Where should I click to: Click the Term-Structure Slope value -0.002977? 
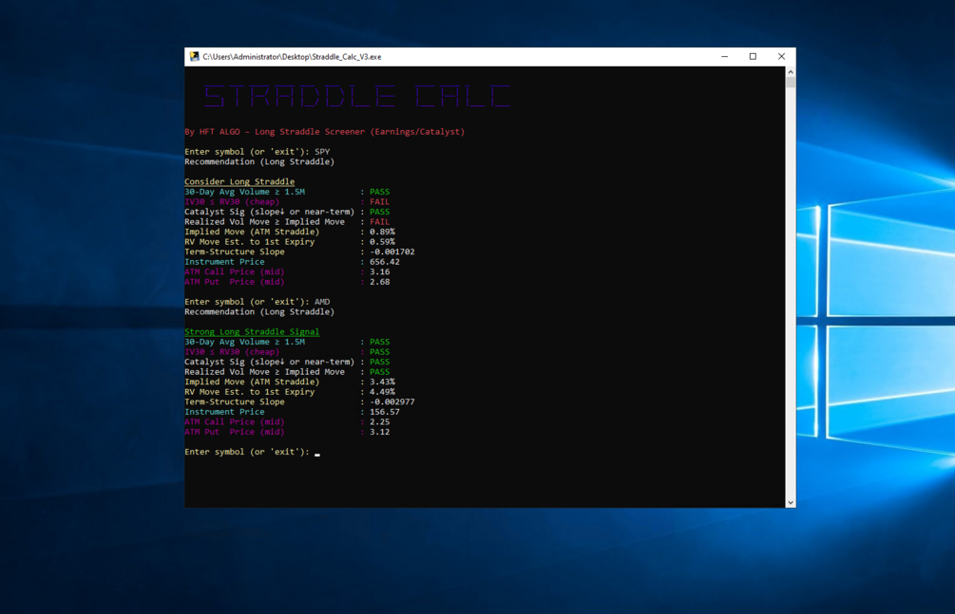pyautogui.click(x=392, y=402)
